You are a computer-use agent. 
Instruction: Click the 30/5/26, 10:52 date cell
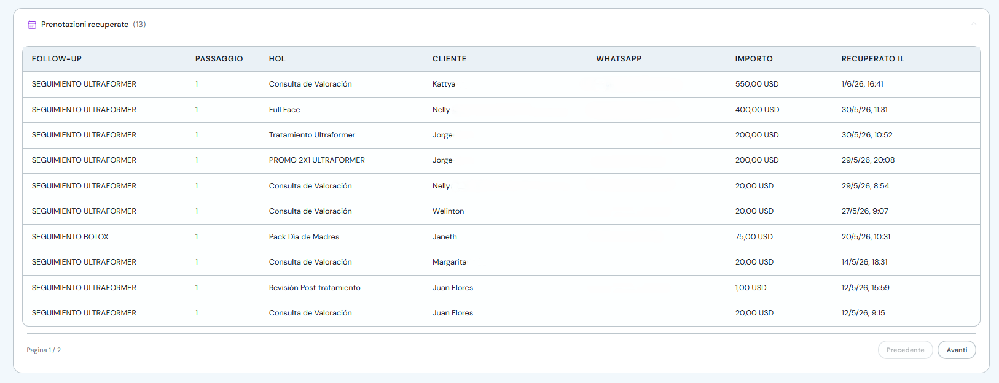[x=867, y=135]
